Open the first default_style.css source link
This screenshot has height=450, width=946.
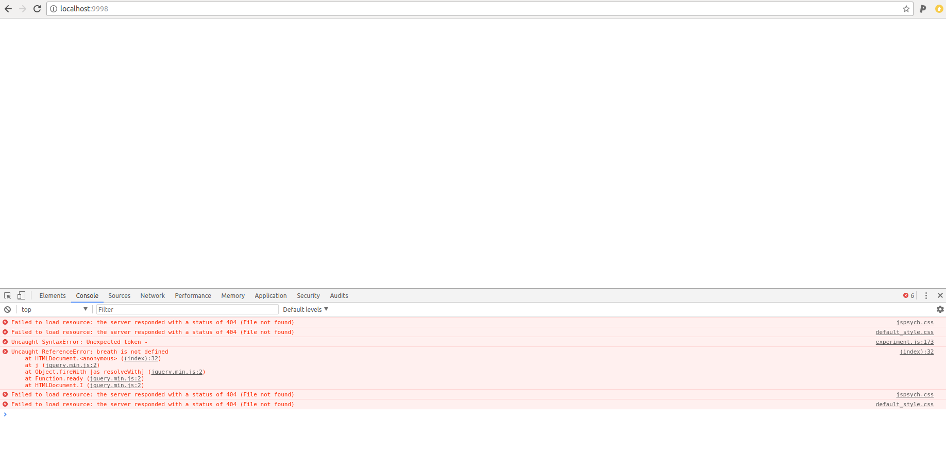coord(904,332)
